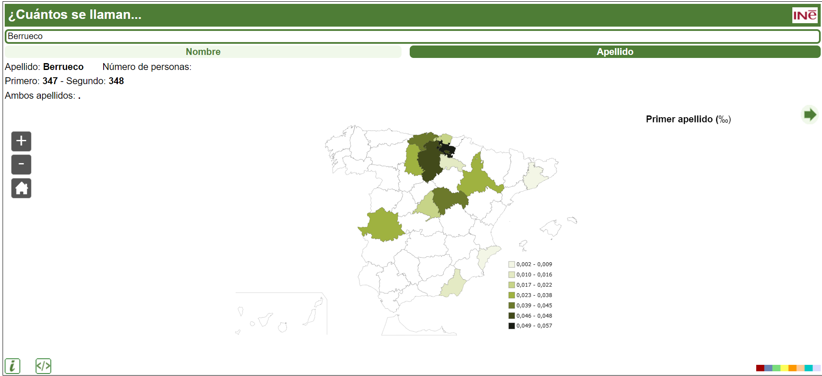Open the embed code icon

point(43,366)
